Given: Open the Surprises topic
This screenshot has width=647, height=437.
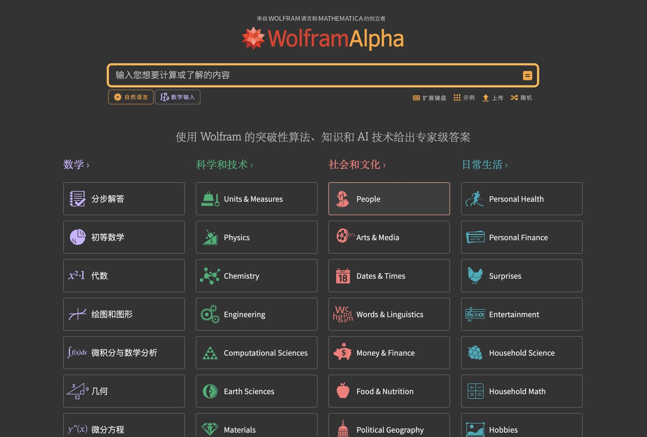Looking at the screenshot, I should (x=522, y=275).
